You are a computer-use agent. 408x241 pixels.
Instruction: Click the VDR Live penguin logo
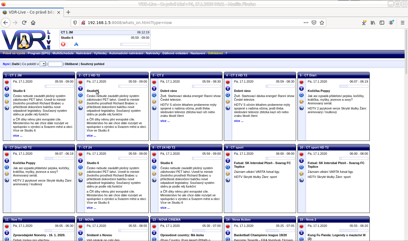pos(26,40)
